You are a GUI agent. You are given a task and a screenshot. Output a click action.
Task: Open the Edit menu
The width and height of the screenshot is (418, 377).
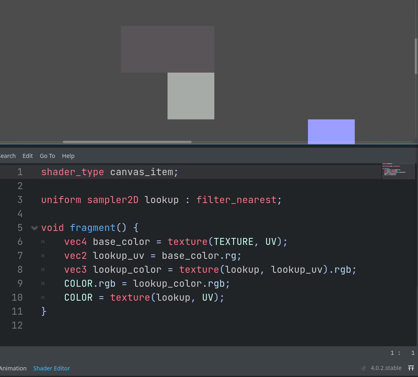pyautogui.click(x=28, y=155)
